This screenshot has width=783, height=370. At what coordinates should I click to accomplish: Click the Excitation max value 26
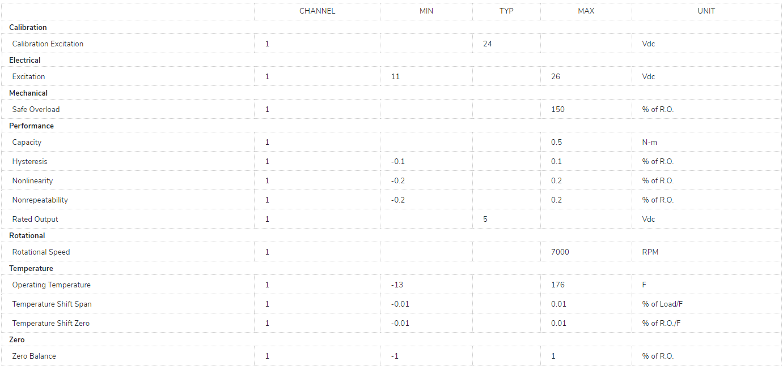[x=556, y=76]
